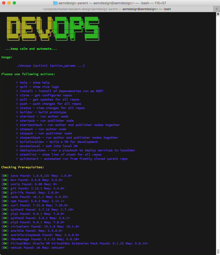Click the 'stopauthpub' action line
This screenshot has height=255, width=220.
[67, 138]
